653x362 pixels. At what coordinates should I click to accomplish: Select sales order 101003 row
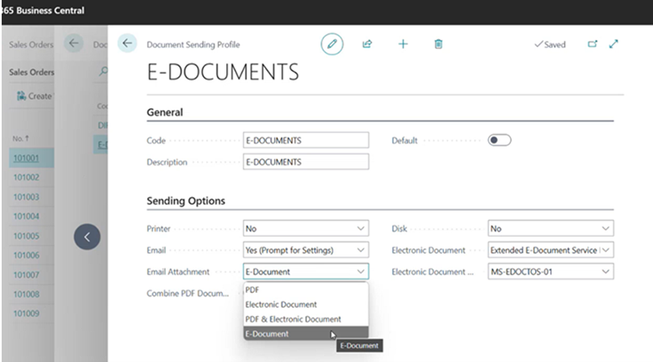click(x=31, y=197)
